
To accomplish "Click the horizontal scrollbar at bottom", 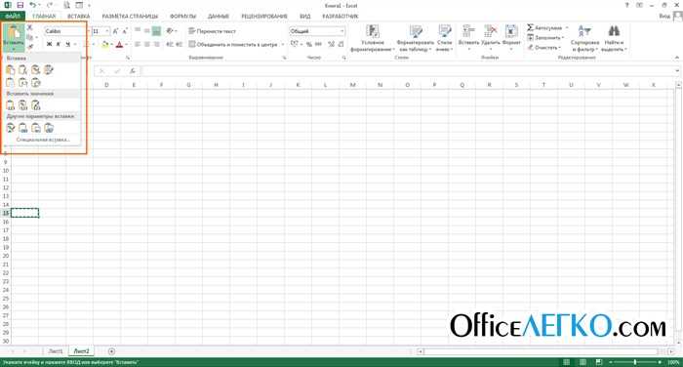I will [x=545, y=351].
